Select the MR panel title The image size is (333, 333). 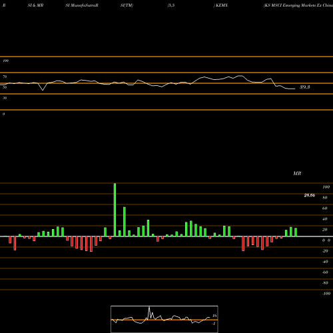point(297,173)
